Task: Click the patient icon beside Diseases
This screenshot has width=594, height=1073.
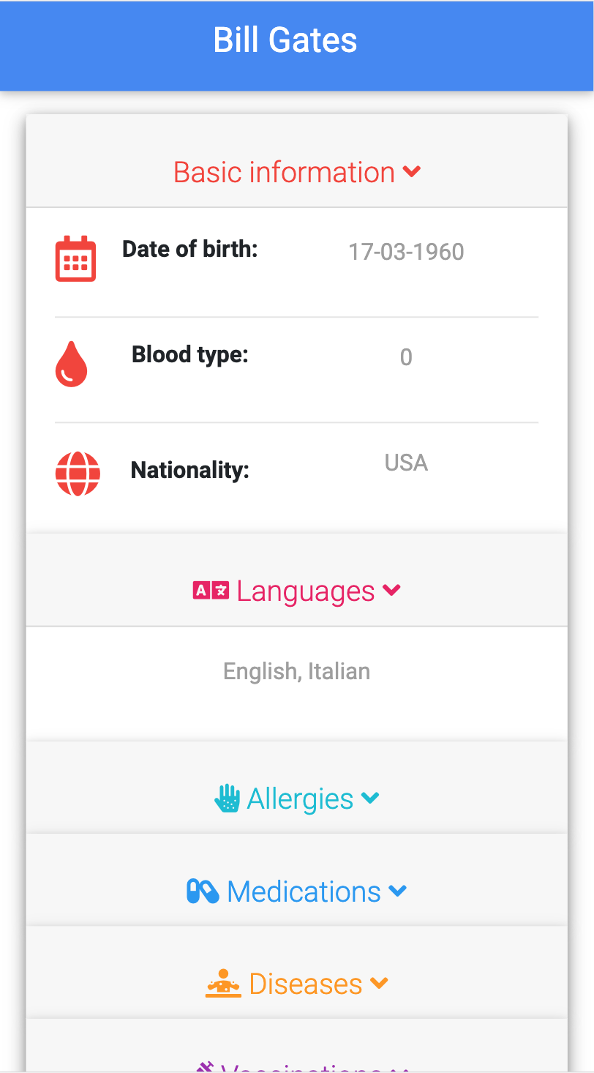Action: [x=223, y=984]
